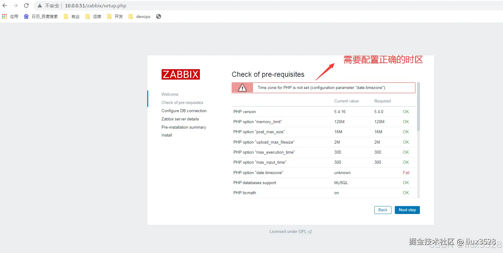503x253 pixels.
Task: Click the PHP option "upload_max_filesize" label
Action: click(x=264, y=142)
